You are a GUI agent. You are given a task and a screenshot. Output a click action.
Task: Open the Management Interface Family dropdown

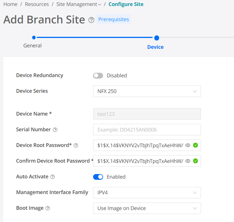tap(147, 193)
